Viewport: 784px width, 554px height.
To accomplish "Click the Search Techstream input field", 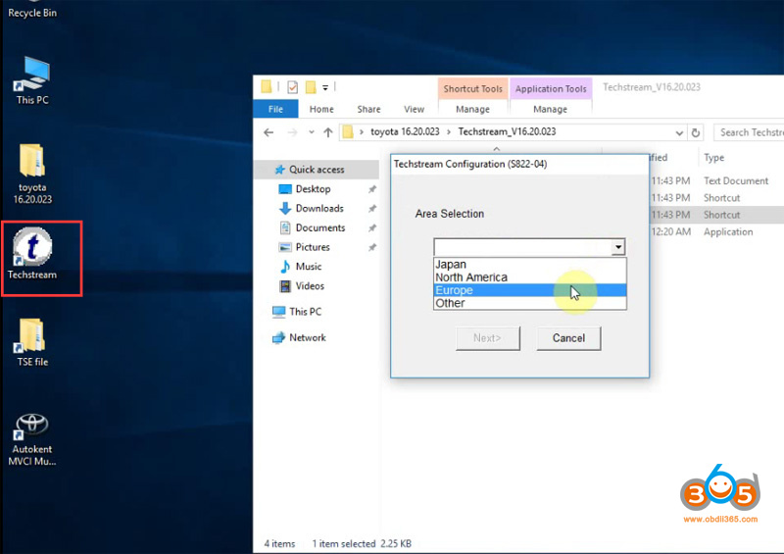I will (750, 132).
